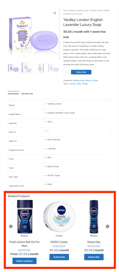
Task: Select second soap gallery thumbnail
Action: (x=27, y=68)
